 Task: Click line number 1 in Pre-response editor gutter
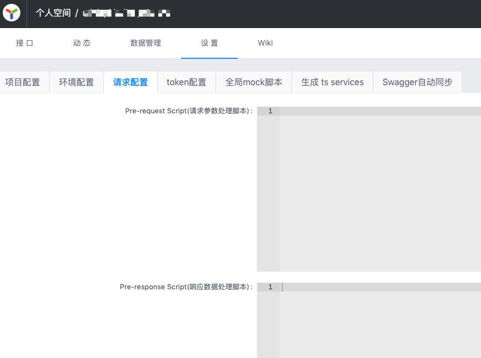270,287
